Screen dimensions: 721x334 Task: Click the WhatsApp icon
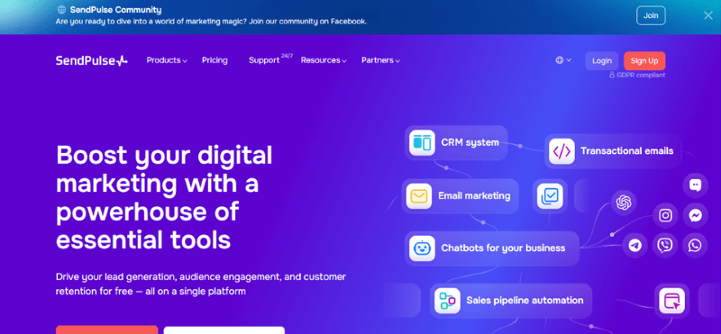point(695,246)
